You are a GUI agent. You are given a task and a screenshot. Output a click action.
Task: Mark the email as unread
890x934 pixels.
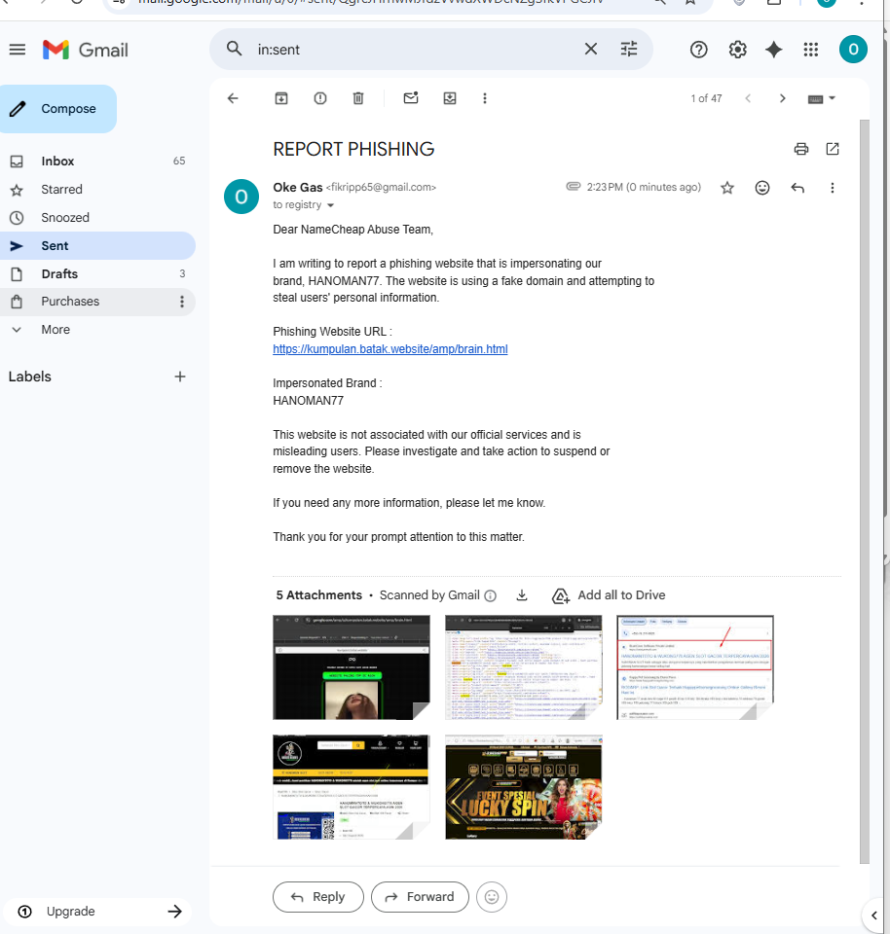pos(411,97)
